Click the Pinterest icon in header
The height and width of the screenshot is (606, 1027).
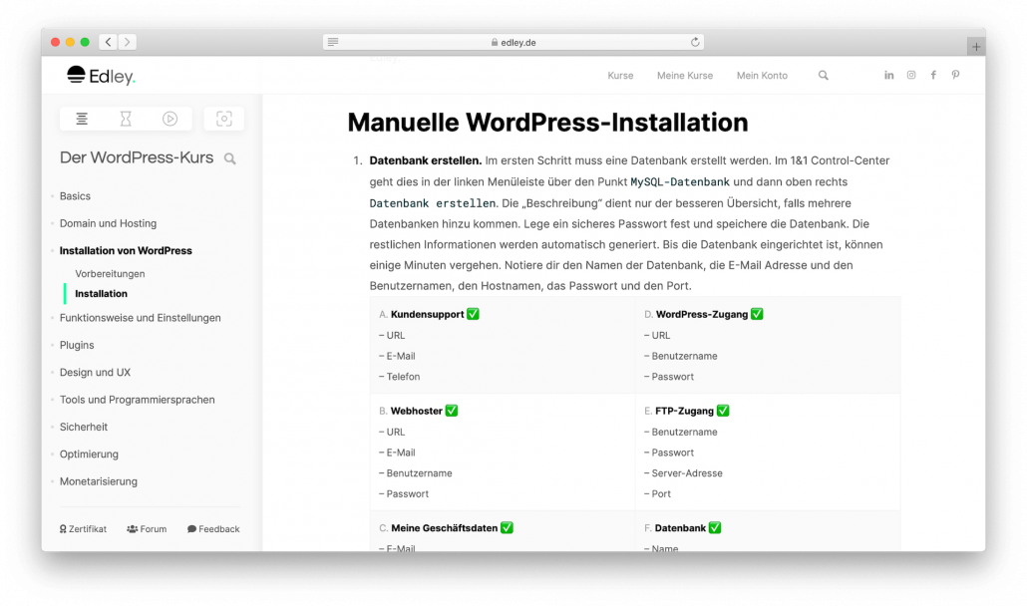(955, 74)
